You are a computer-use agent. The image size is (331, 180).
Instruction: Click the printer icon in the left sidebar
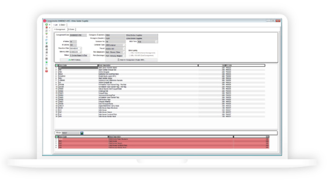coord(46,46)
